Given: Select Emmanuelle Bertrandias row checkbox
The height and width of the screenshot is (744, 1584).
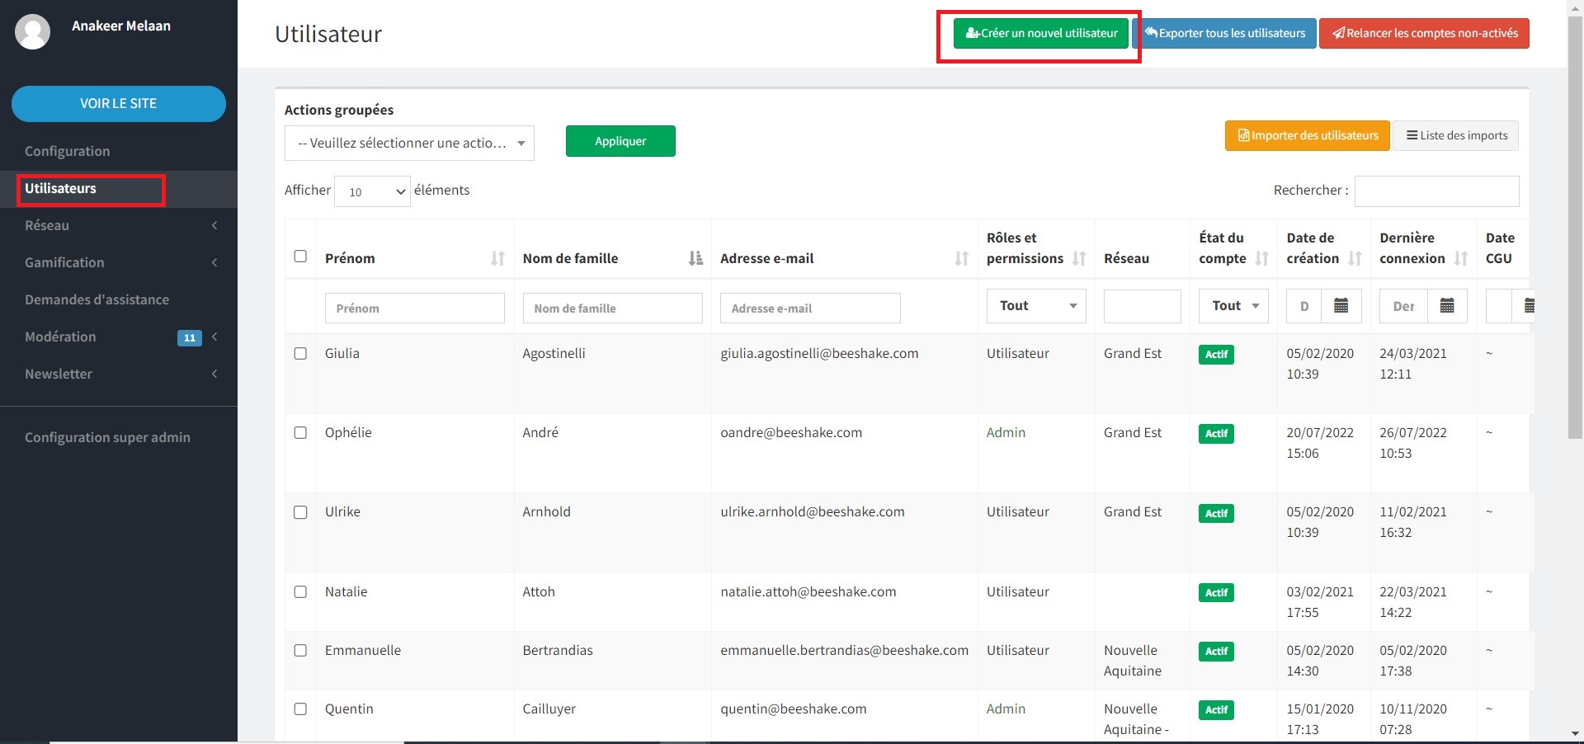Looking at the screenshot, I should [x=300, y=650].
